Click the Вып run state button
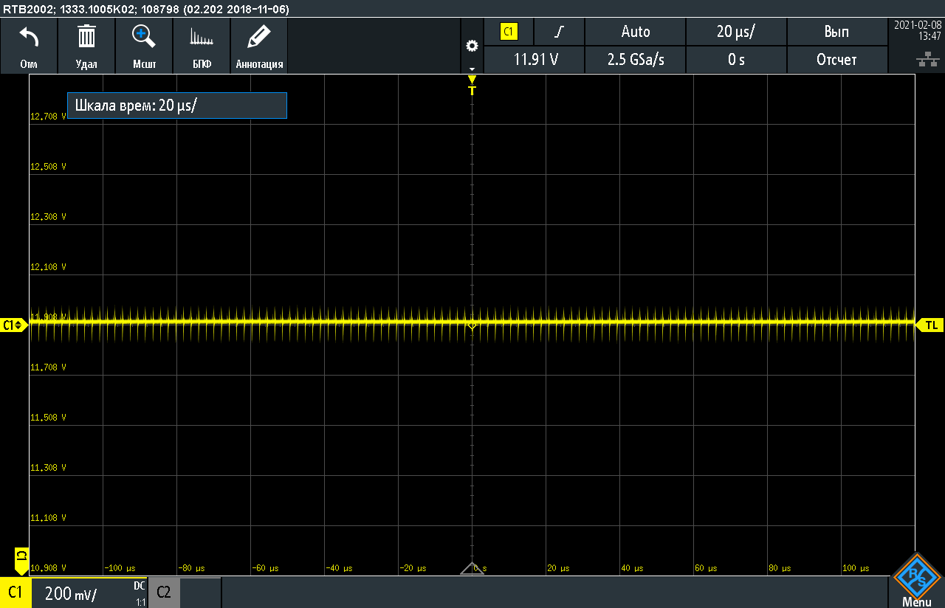The height and width of the screenshot is (608, 945). coord(836,32)
